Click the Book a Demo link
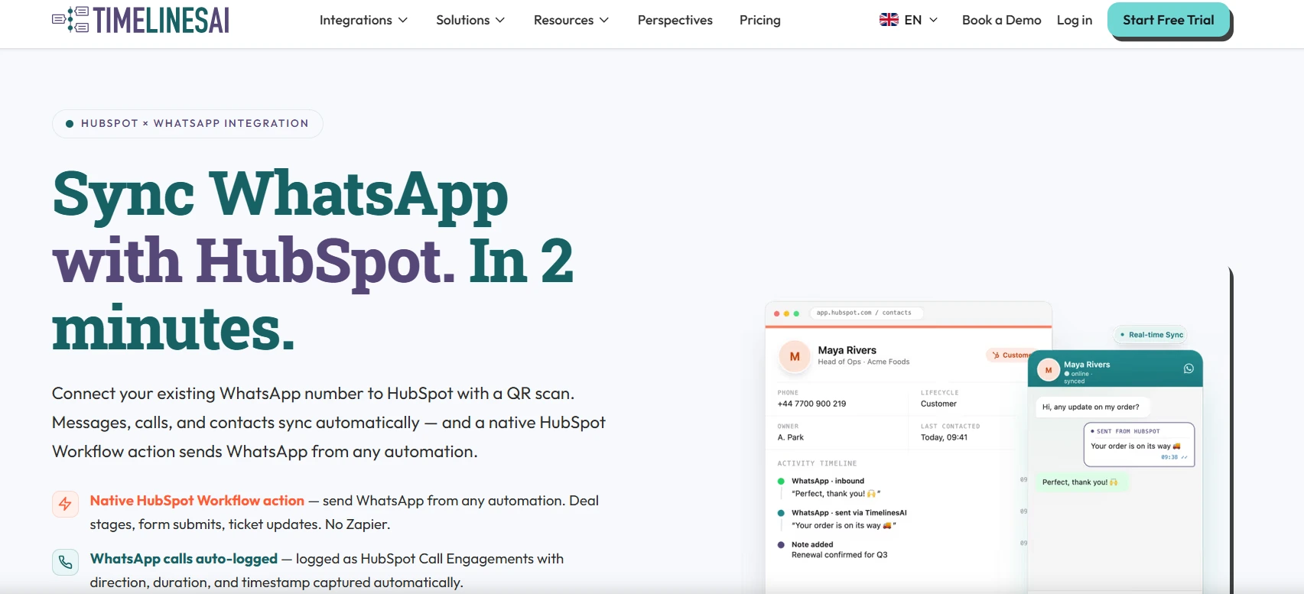The height and width of the screenshot is (594, 1304). [1002, 20]
